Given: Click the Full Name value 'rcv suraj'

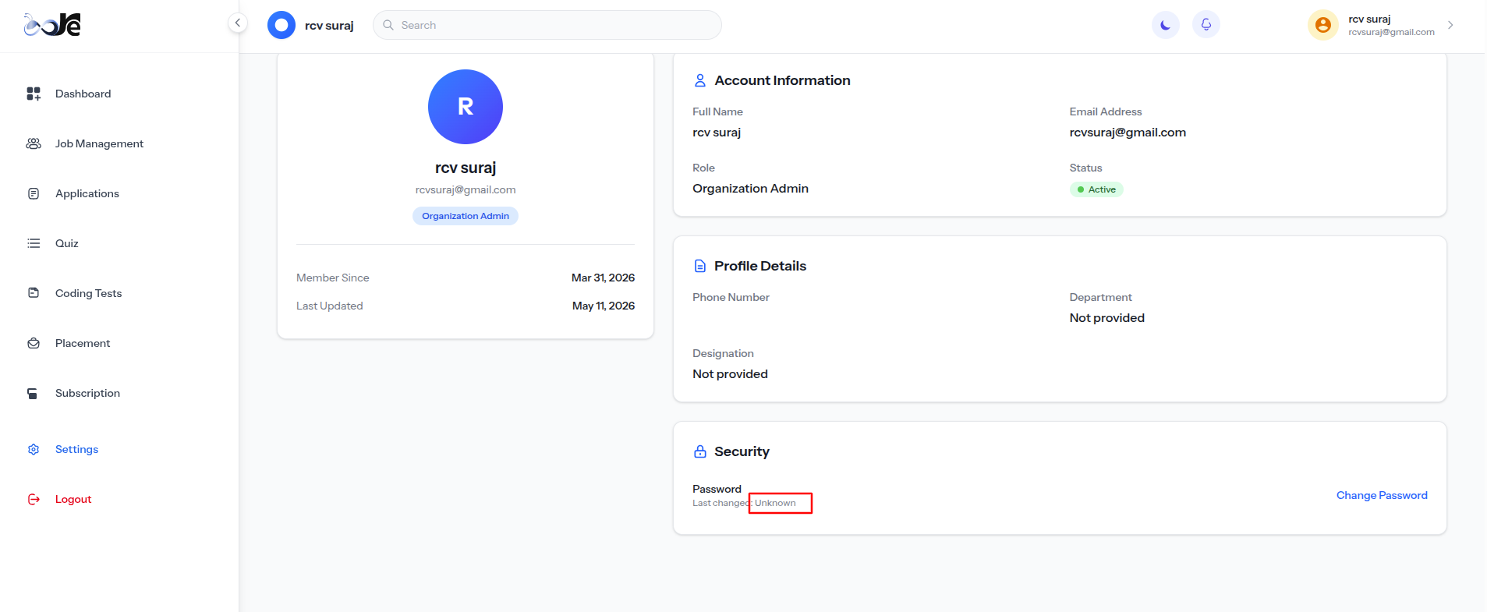Looking at the screenshot, I should [x=717, y=133].
